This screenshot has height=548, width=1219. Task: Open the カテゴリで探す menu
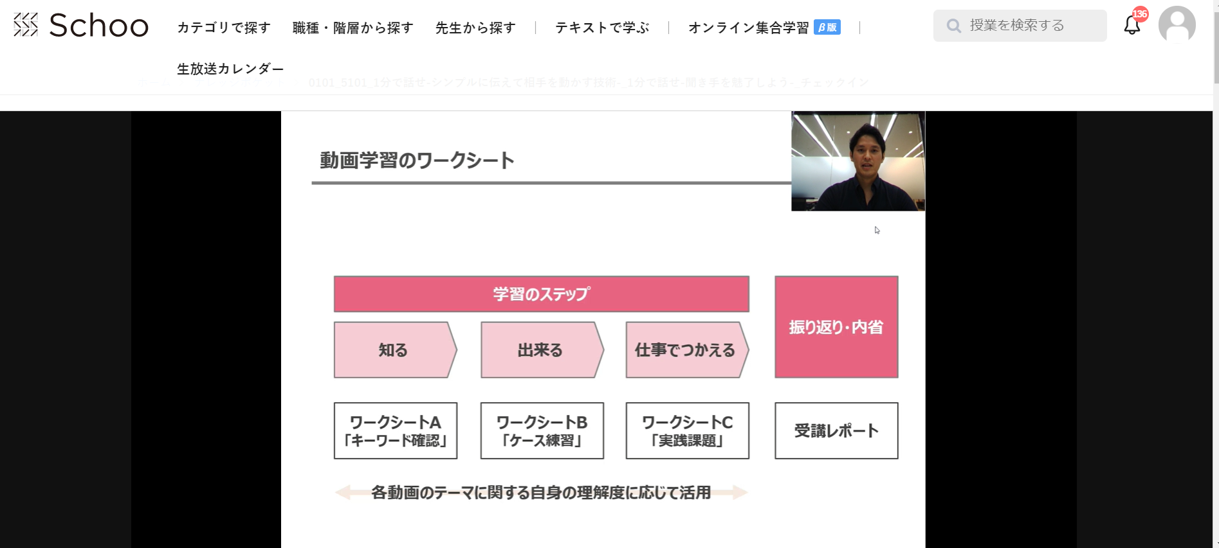click(223, 28)
